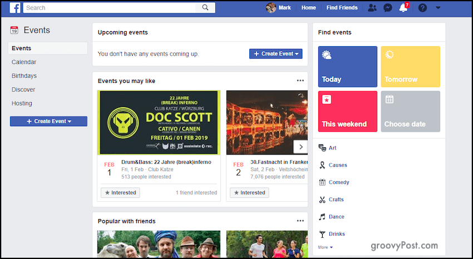The width and height of the screenshot is (473, 259).
Task: Open options menu for Popular with friends
Action: coord(300,221)
